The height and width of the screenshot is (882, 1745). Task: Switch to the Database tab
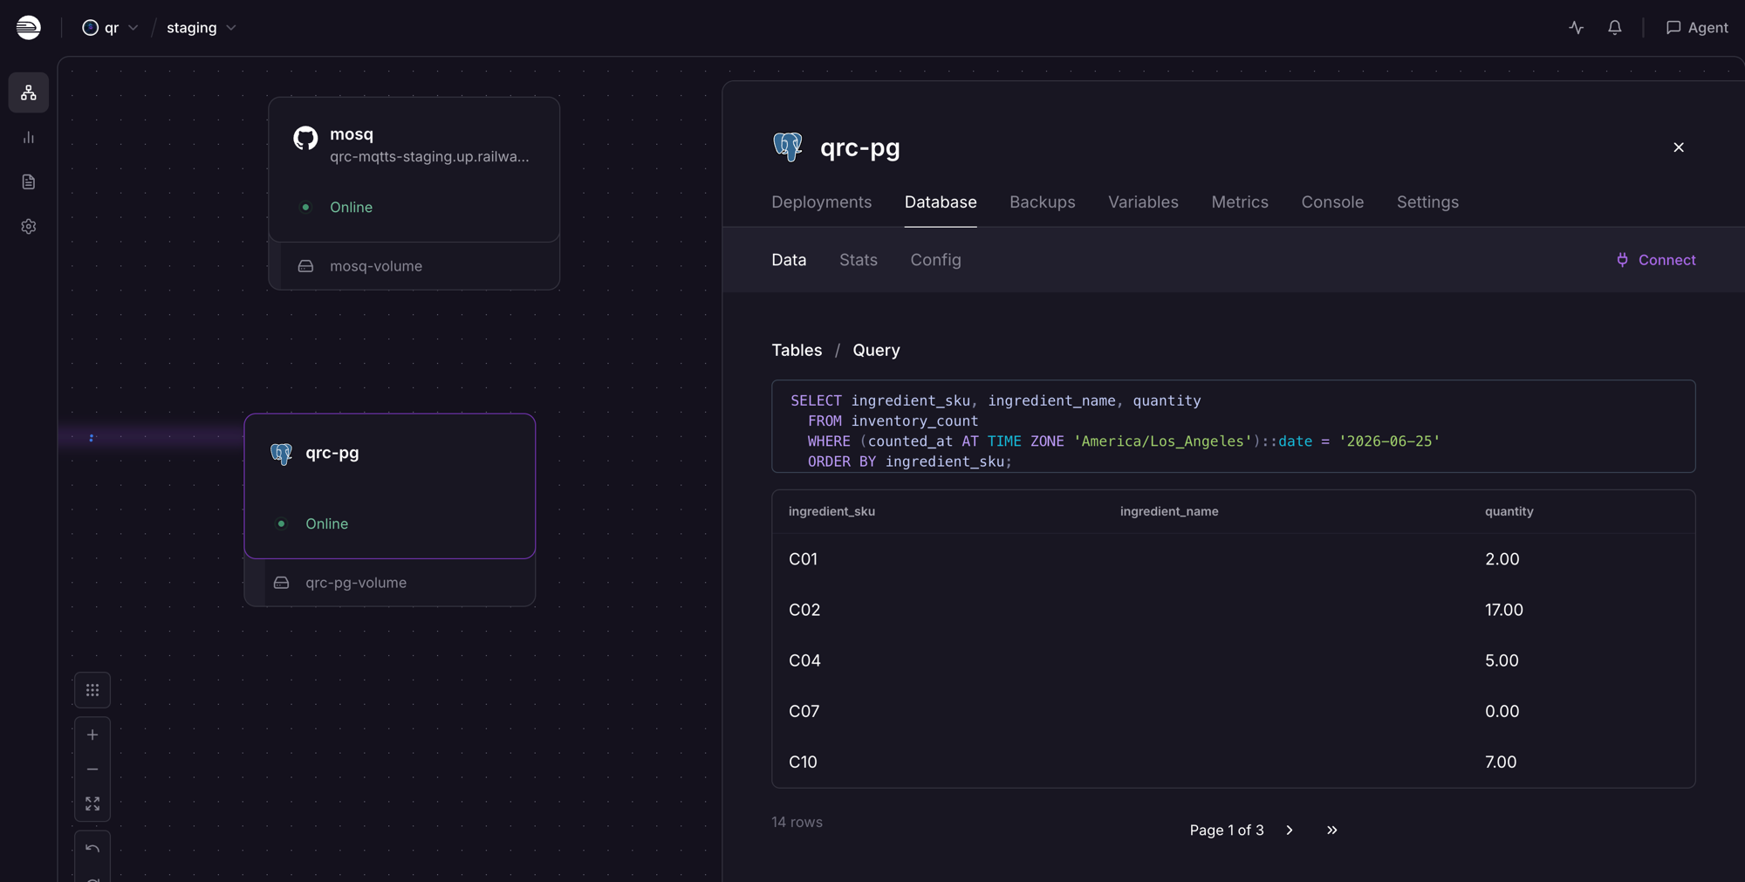[x=941, y=202]
